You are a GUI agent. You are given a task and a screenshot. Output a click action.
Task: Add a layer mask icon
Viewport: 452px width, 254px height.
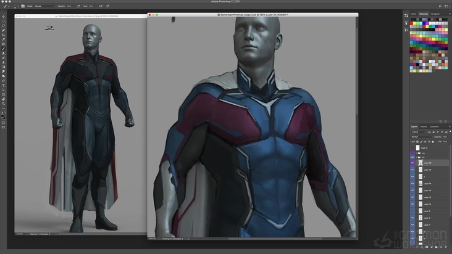(x=427, y=247)
